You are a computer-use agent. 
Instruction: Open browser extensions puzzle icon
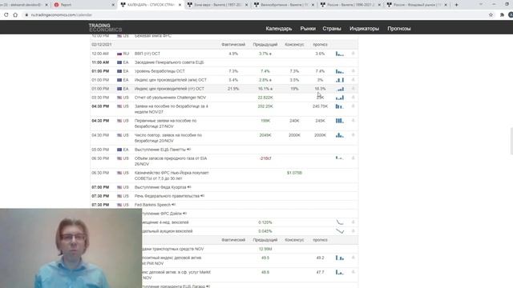coord(502,14)
